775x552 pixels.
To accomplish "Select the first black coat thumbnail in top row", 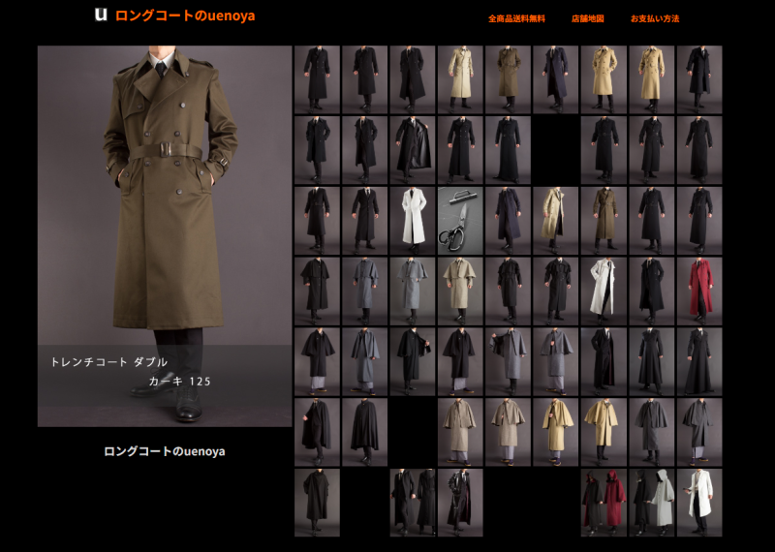I will tap(317, 79).
